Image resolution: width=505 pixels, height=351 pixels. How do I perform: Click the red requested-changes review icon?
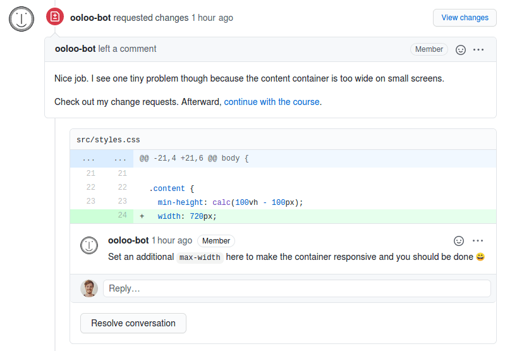55,16
